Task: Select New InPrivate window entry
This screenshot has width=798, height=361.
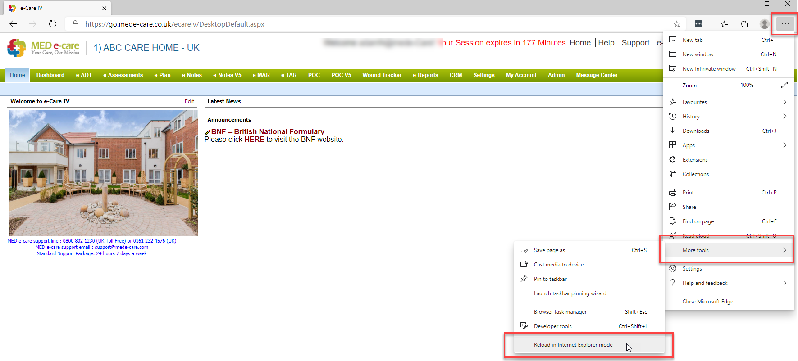Action: point(729,69)
